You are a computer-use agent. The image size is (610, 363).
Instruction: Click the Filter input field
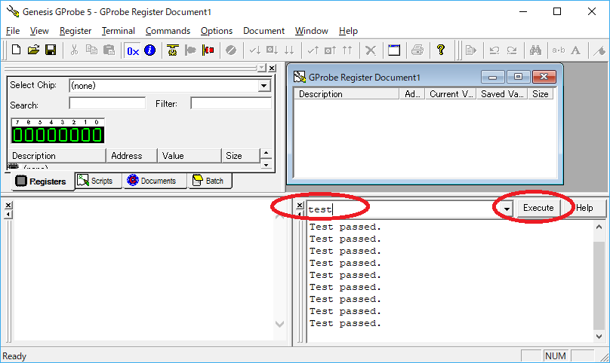(x=231, y=104)
